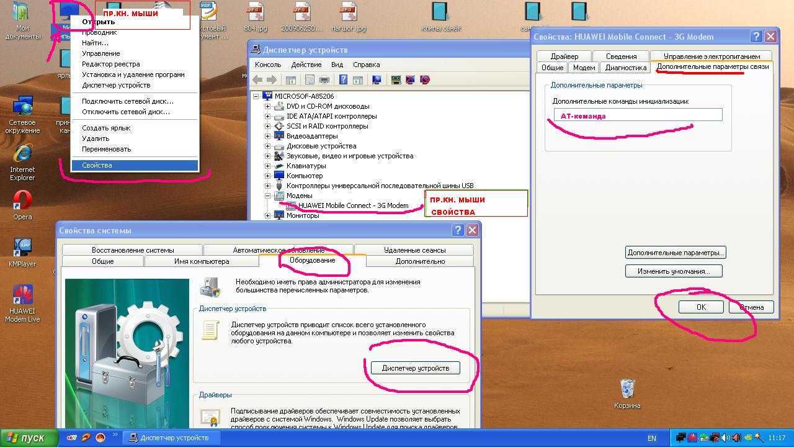Open the Справка menu in Device Manager

[x=366, y=65]
